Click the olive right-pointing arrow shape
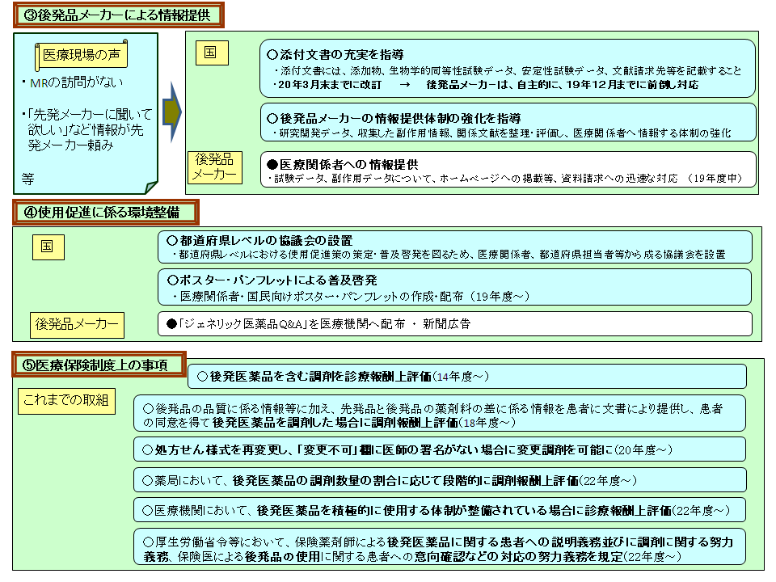The height and width of the screenshot is (582, 776). (x=171, y=112)
